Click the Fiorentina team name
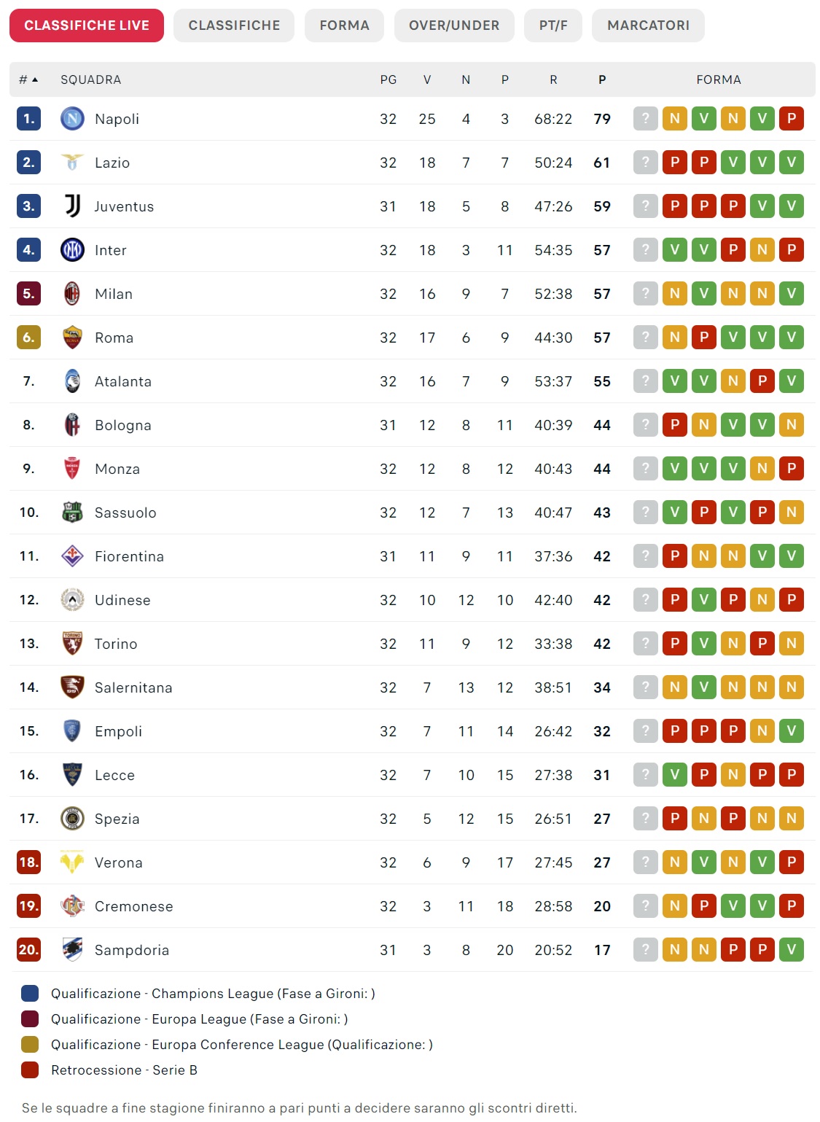The width and height of the screenshot is (820, 1122). 129,556
